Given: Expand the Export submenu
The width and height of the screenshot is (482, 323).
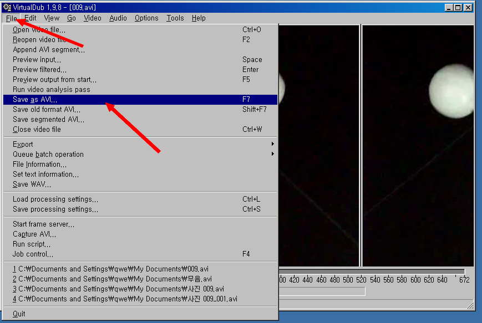Looking at the screenshot, I should click(x=140, y=144).
